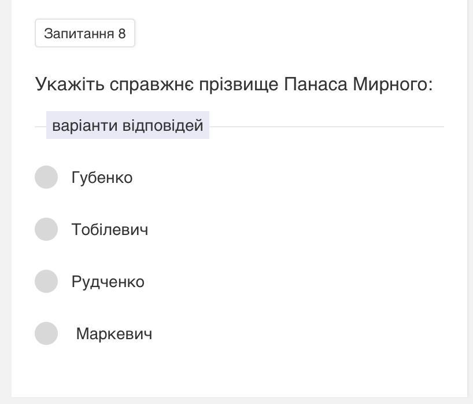Click the "Тобілевич" answer label
This screenshot has height=404, width=473.
(110, 230)
